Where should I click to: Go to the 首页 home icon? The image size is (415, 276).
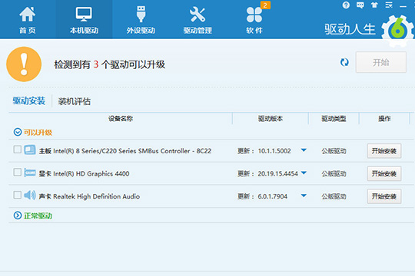(x=28, y=15)
